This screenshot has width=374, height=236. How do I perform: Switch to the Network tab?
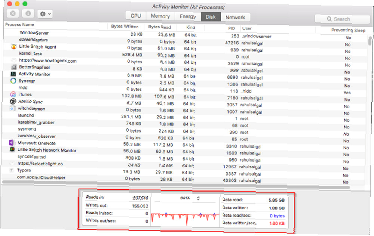point(235,18)
